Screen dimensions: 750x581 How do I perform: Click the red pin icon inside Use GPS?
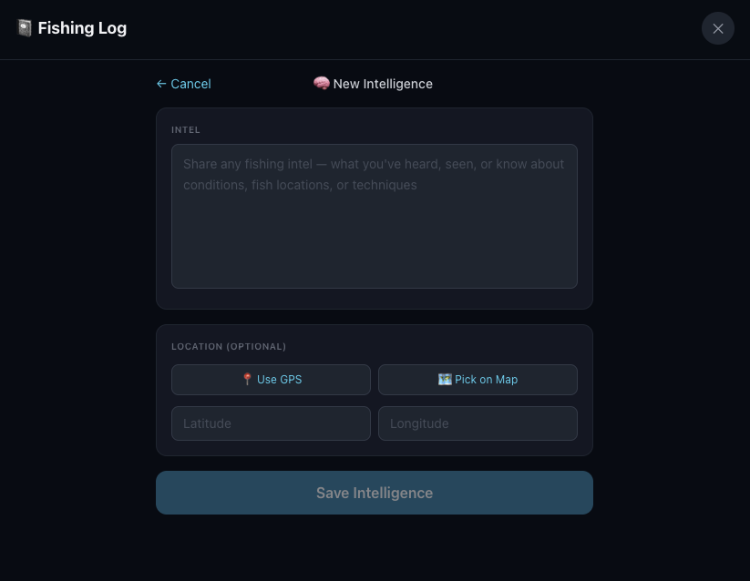tap(247, 379)
